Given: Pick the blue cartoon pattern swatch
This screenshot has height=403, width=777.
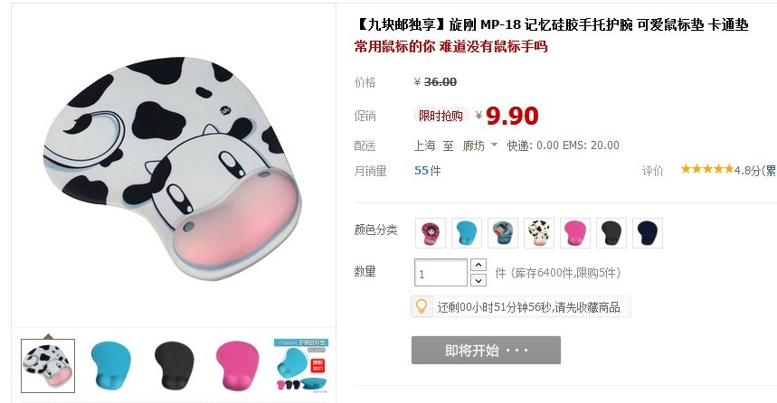Looking at the screenshot, I should click(x=503, y=233).
